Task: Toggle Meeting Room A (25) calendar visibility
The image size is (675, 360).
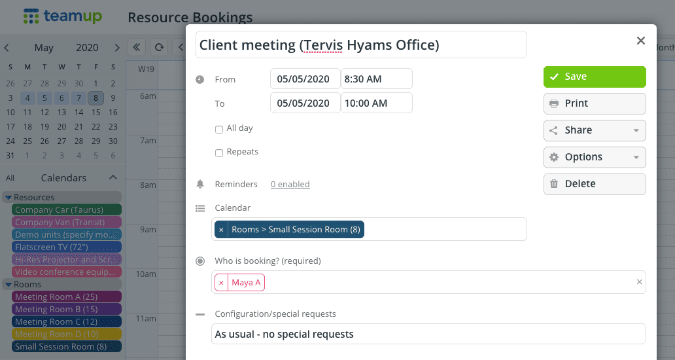Action: pos(66,297)
